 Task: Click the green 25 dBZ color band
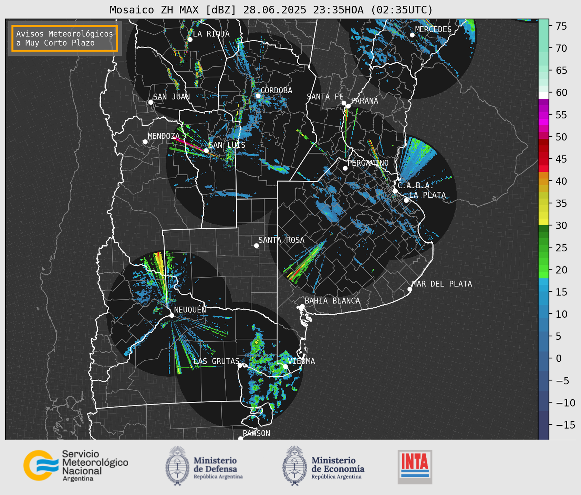pos(543,248)
